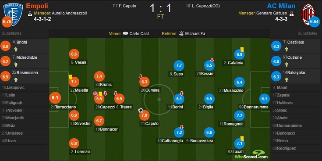Click Empoli's 6.76 team rating badge

[7, 22]
